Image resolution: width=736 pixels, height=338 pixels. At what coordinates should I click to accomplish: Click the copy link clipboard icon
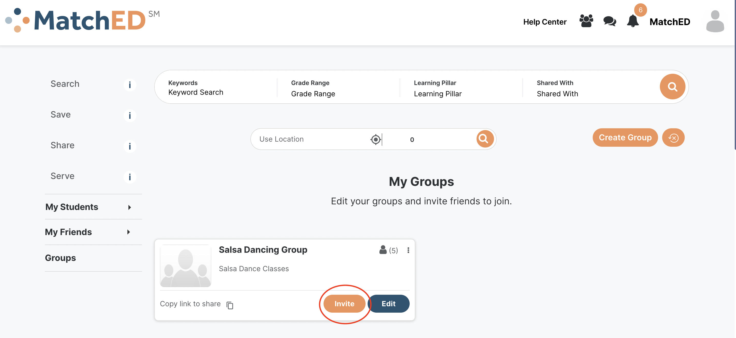click(230, 305)
